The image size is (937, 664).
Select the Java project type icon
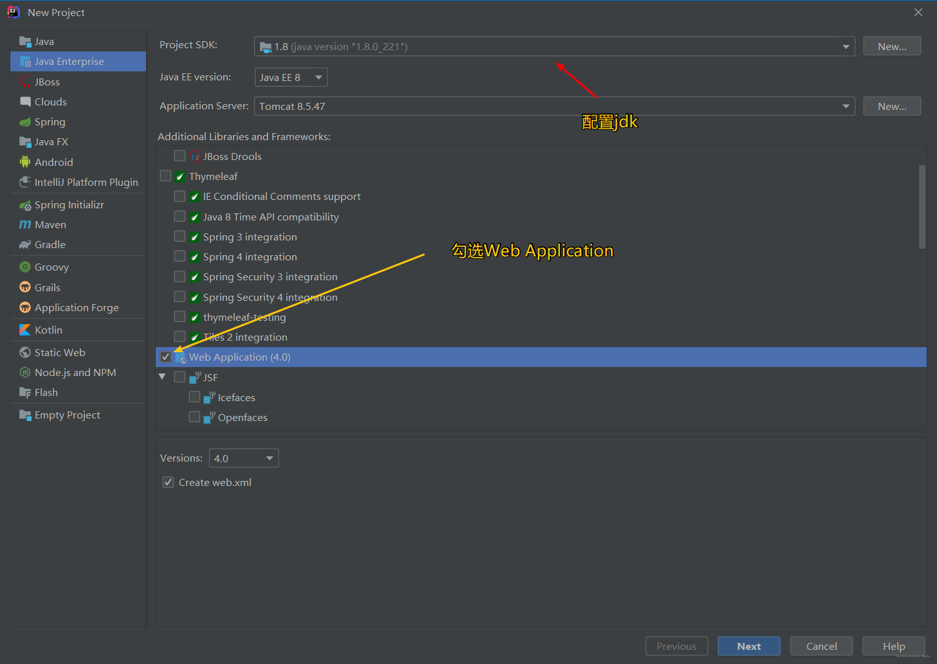(25, 42)
